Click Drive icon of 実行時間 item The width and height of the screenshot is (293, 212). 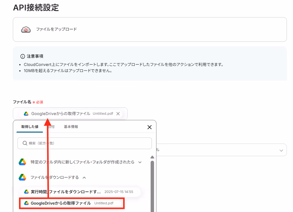click(26, 192)
